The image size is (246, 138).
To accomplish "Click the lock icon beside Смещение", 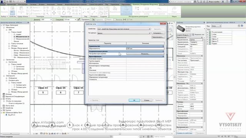I will 79,20.
